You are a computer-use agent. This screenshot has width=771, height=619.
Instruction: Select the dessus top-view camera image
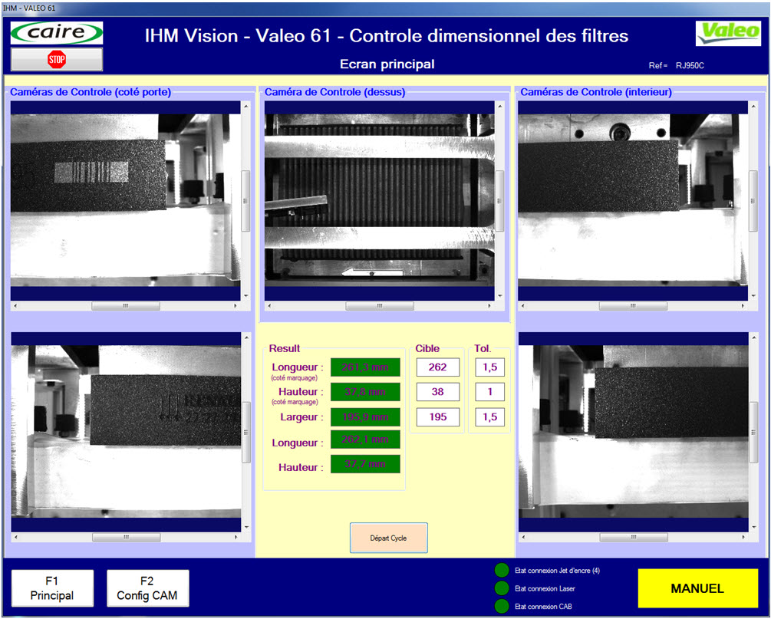tap(379, 201)
